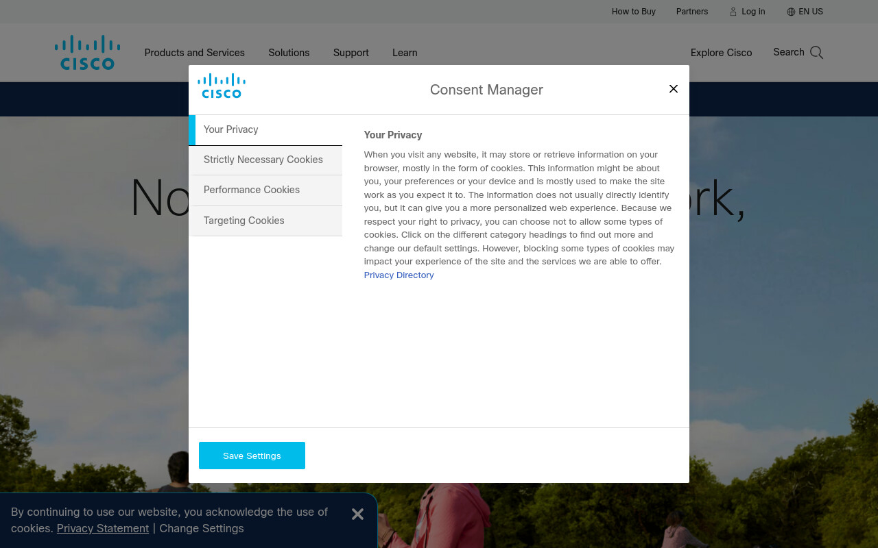This screenshot has width=878, height=548.
Task: Click Change Settings in the cookie banner
Action: [x=202, y=528]
